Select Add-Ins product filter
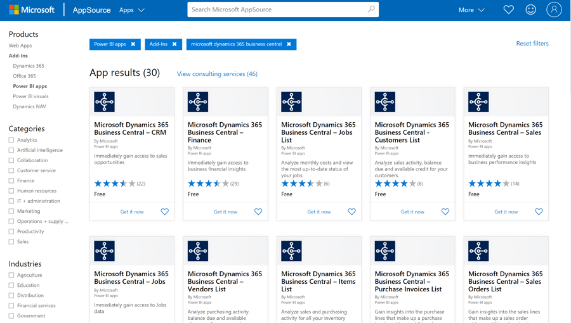Viewport: 571px width, 323px height. point(18,56)
